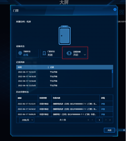Click the door status icon
The height and width of the screenshot is (141, 126).
pos(44,53)
